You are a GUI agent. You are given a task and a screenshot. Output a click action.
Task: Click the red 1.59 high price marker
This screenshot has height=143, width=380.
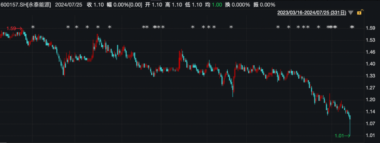[14, 28]
